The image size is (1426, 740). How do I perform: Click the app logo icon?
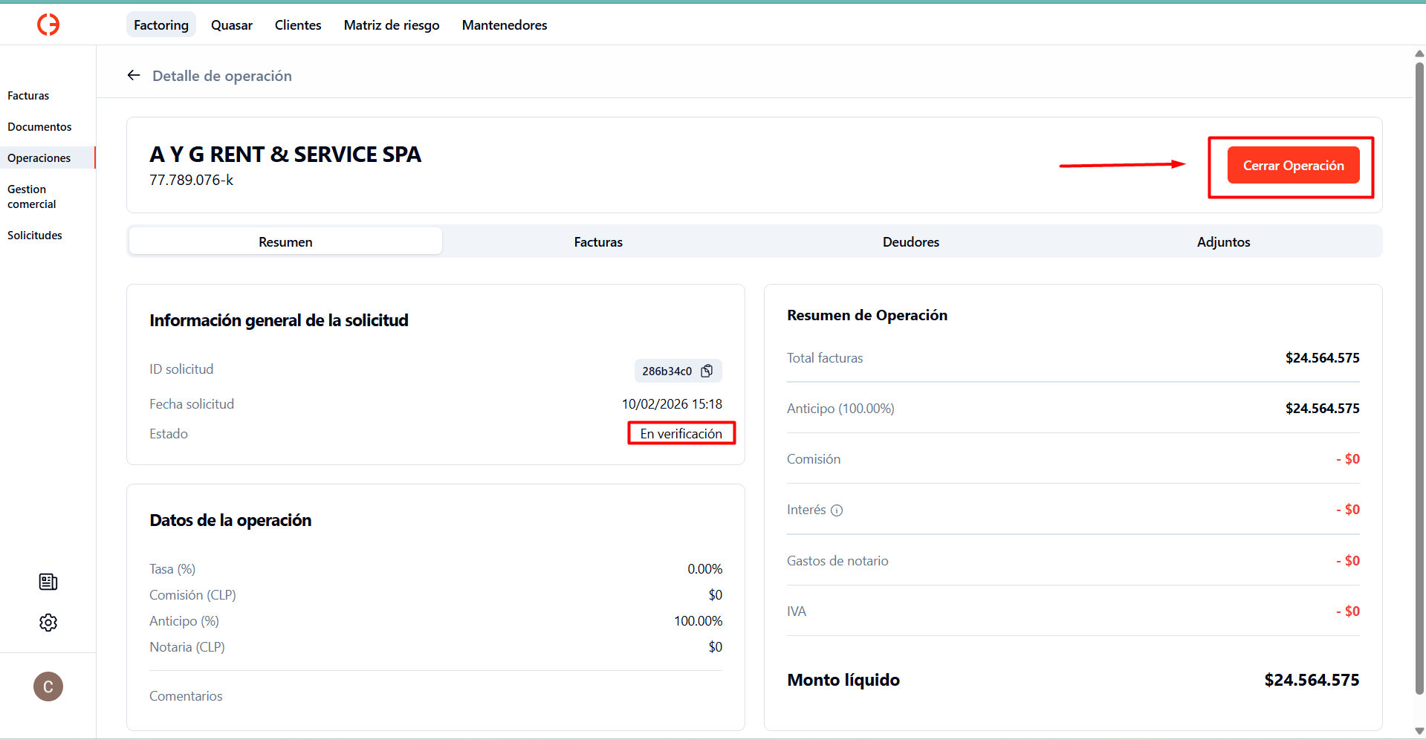tap(48, 25)
